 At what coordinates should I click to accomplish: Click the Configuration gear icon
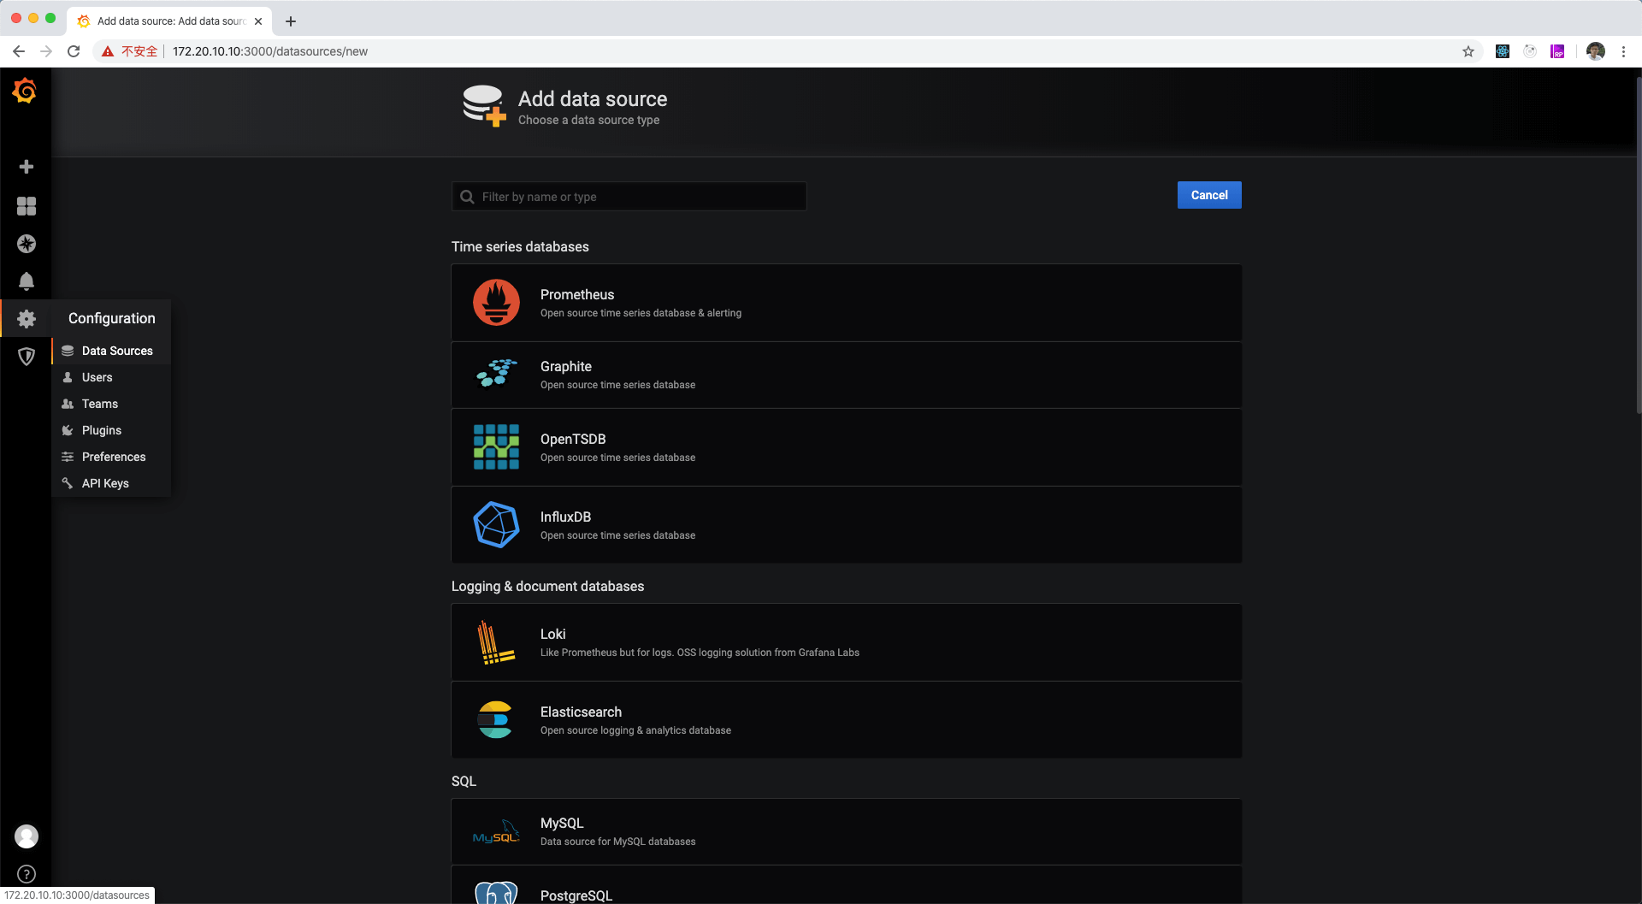(27, 319)
